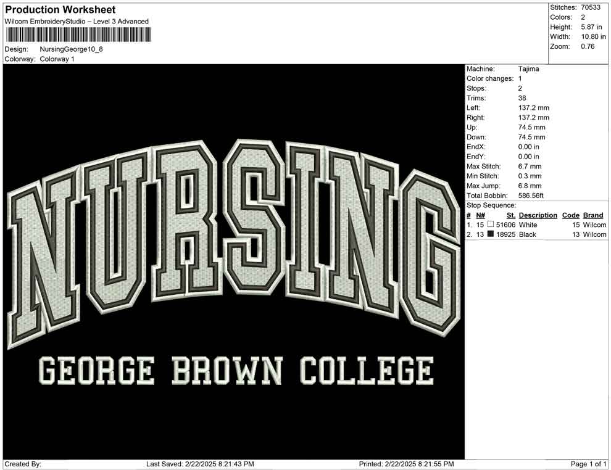The height and width of the screenshot is (470, 611).
Task: Click the 'Stop Sequence:' label
Action: click(491, 205)
